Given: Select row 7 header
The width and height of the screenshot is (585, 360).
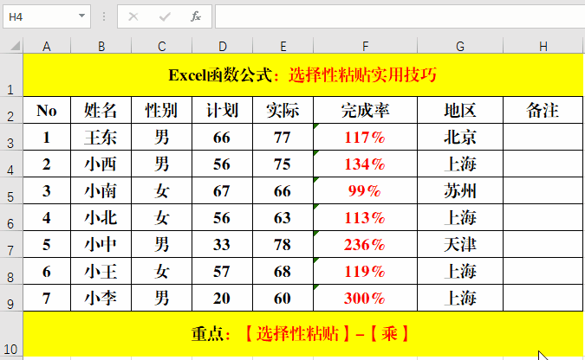Looking at the screenshot, I should click(x=11, y=244).
